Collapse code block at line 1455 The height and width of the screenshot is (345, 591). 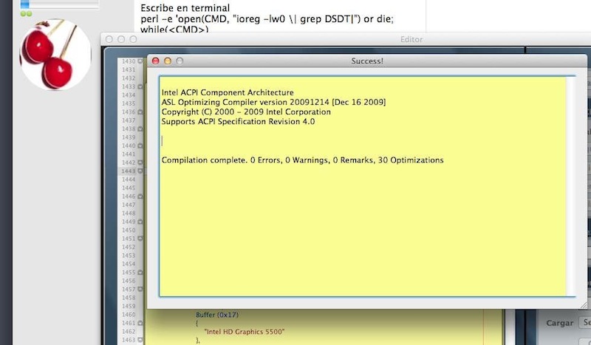[x=140, y=272]
